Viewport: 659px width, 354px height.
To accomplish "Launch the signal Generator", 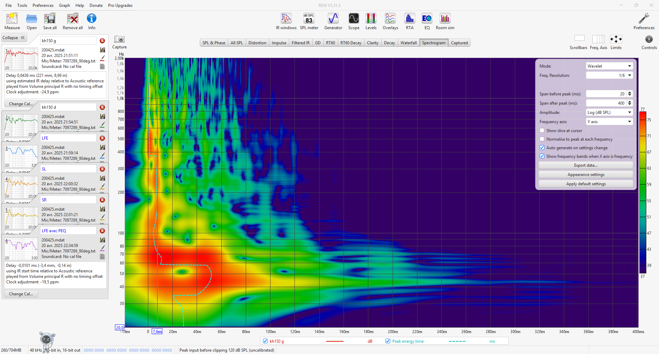I will tap(333, 21).
